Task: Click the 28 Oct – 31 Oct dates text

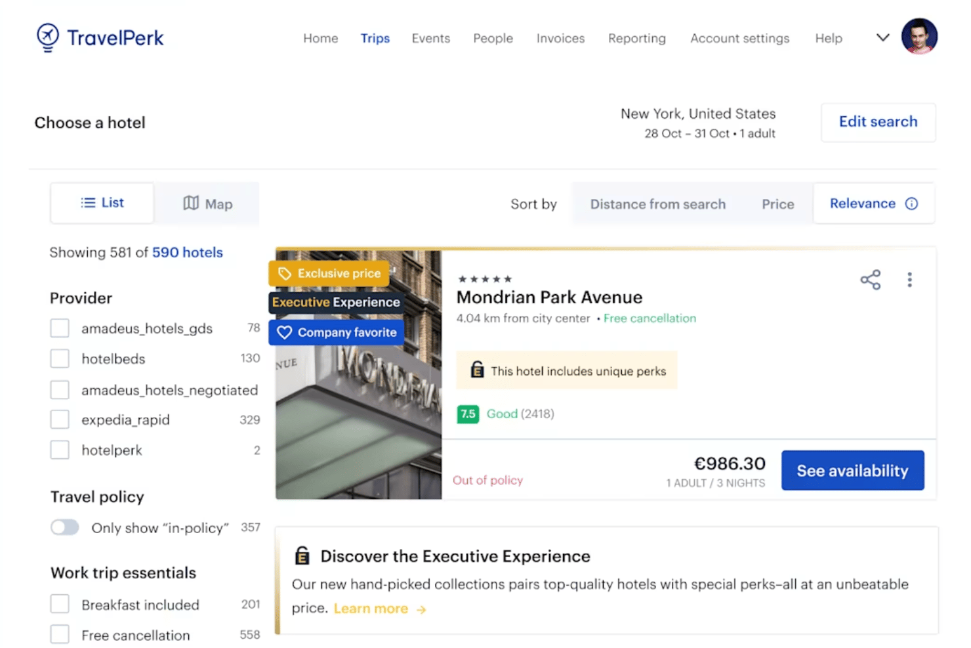Action: pos(688,133)
